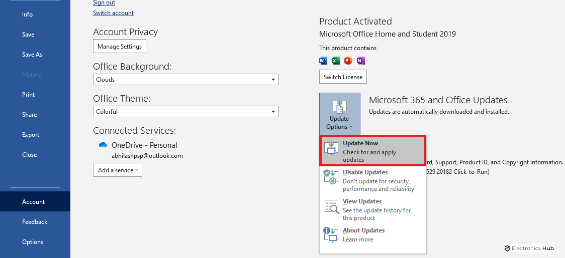Click the Word app icon
The height and width of the screenshot is (258, 565).
323,61
